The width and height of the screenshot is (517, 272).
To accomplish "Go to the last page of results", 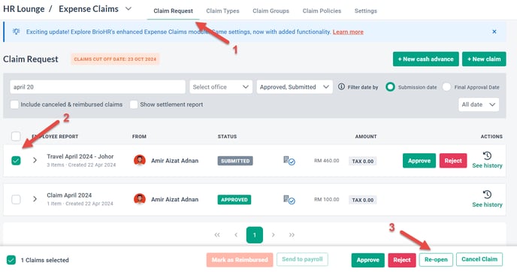I will pyautogui.click(x=292, y=234).
